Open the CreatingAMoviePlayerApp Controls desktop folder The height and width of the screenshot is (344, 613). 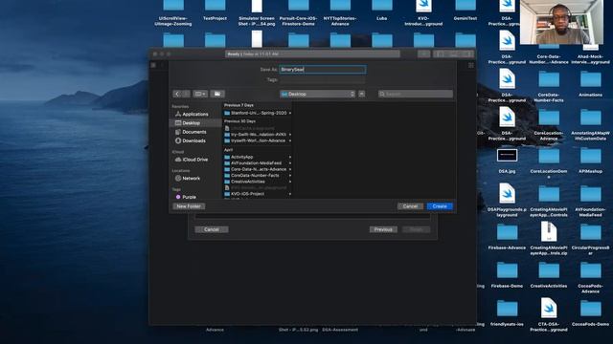(x=549, y=194)
